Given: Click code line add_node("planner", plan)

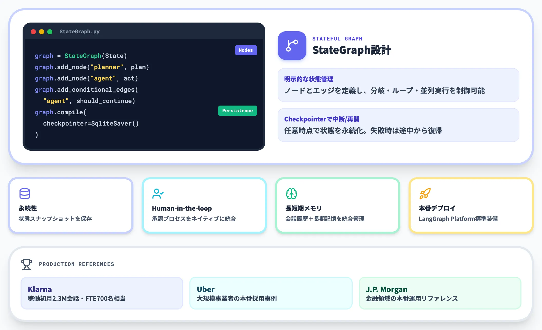Looking at the screenshot, I should tap(92, 67).
